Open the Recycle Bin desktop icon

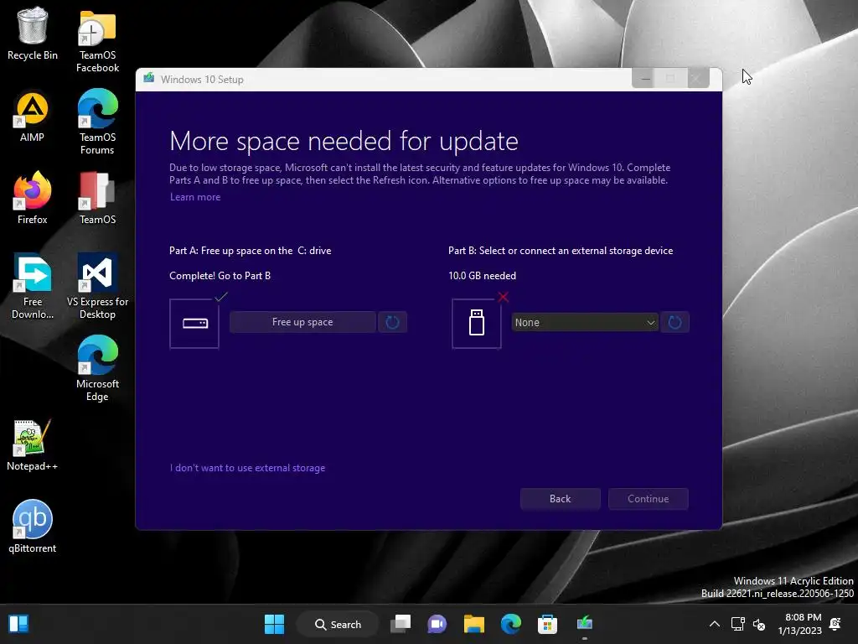[33, 34]
